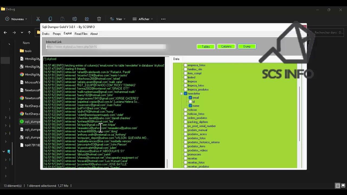Check the packing_slipItem table checkbox
Image resolution: width=347 pixels, height=195 pixels.
click(x=185, y=122)
